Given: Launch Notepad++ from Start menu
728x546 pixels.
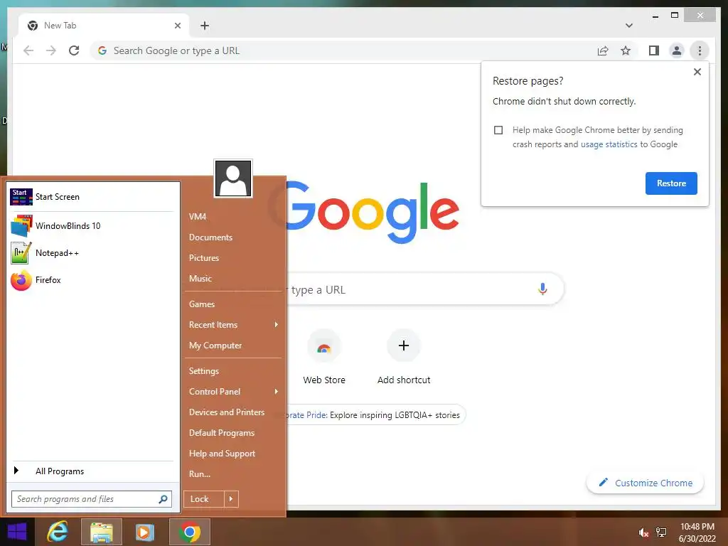Looking at the screenshot, I should (x=92, y=253).
